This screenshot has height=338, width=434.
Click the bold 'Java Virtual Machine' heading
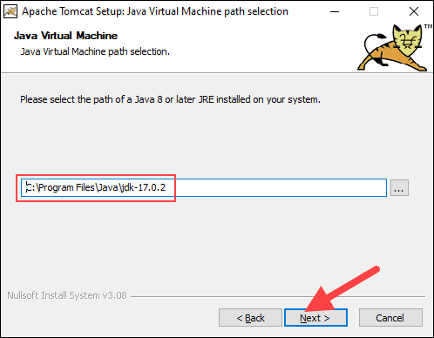pyautogui.click(x=65, y=36)
